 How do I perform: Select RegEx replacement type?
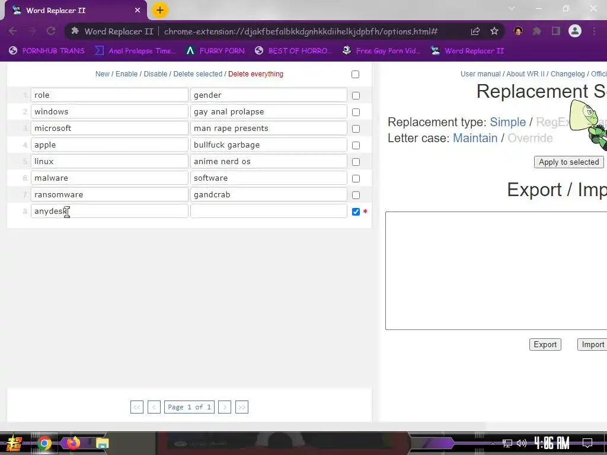point(553,122)
